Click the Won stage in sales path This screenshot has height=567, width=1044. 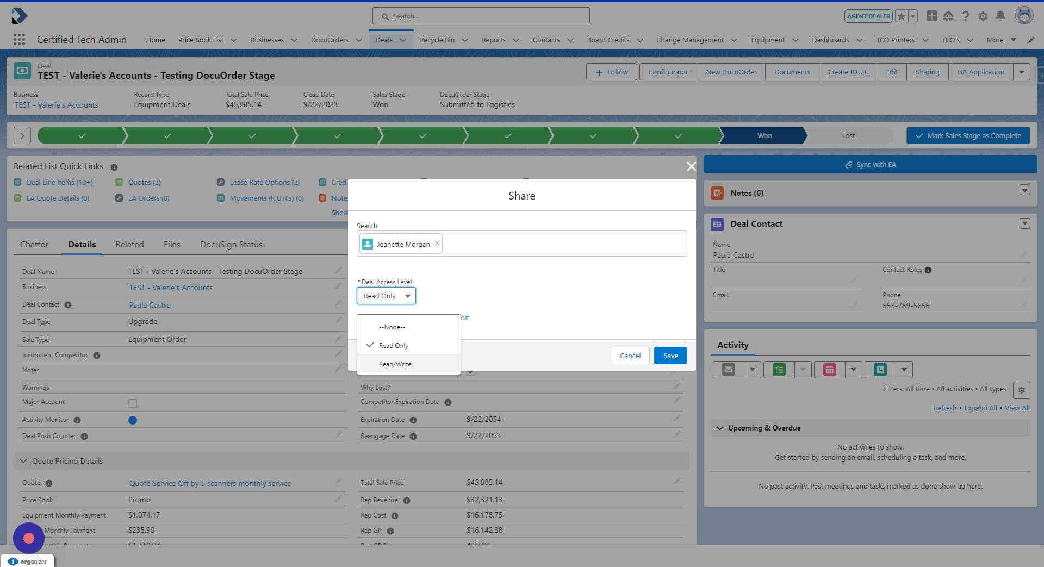(x=763, y=135)
